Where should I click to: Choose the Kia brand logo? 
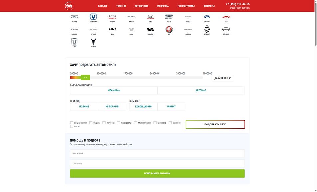(112, 29)
